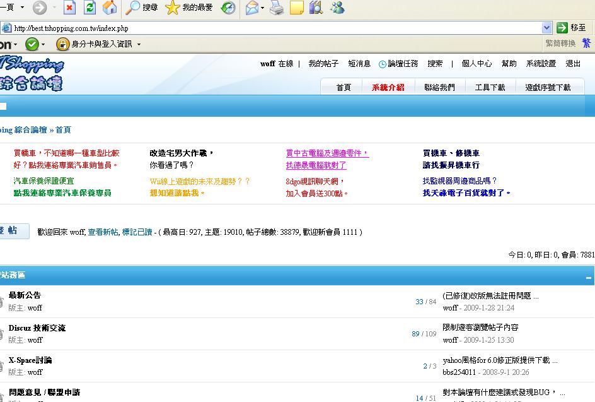Click the 發帖 new post button
This screenshot has height=402, width=595.
pyautogui.click(x=14, y=230)
